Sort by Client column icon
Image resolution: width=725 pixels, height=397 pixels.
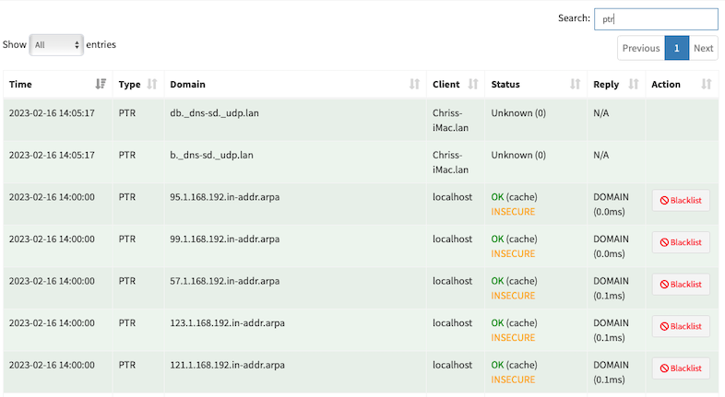pyautogui.click(x=473, y=84)
